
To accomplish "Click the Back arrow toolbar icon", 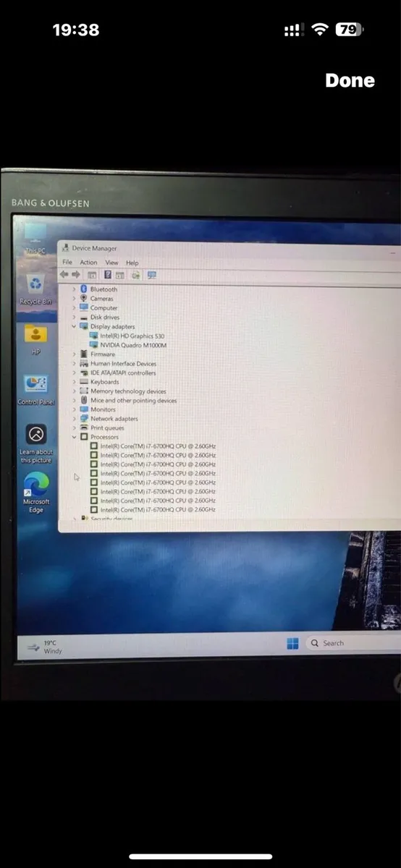I will click(x=64, y=275).
